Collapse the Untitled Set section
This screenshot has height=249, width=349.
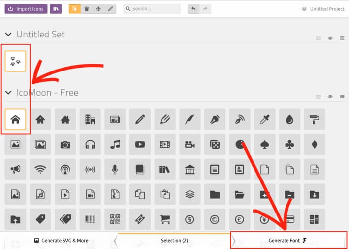point(8,35)
